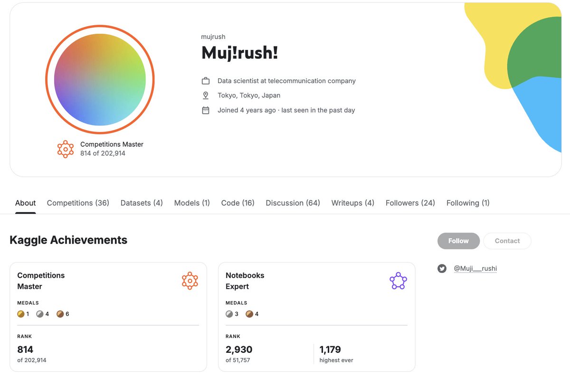570x378 pixels.
Task: Click the Follow button
Action: 458,241
